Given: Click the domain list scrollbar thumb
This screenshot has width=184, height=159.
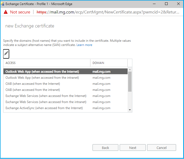Looking at the screenshot, I should pyautogui.click(x=130, y=81).
